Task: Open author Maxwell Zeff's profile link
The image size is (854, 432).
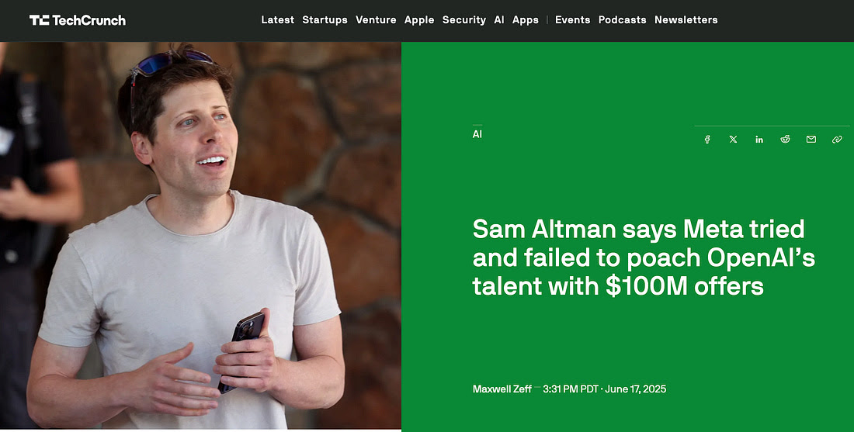Action: pyautogui.click(x=502, y=389)
